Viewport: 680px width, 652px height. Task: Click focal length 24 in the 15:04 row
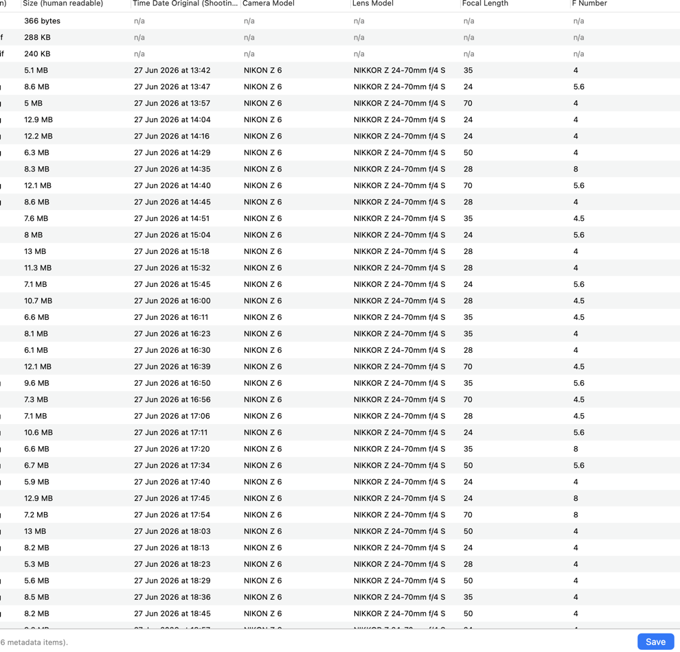click(x=468, y=235)
